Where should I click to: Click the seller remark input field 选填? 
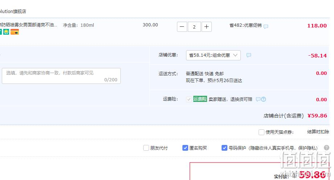pos(61,76)
